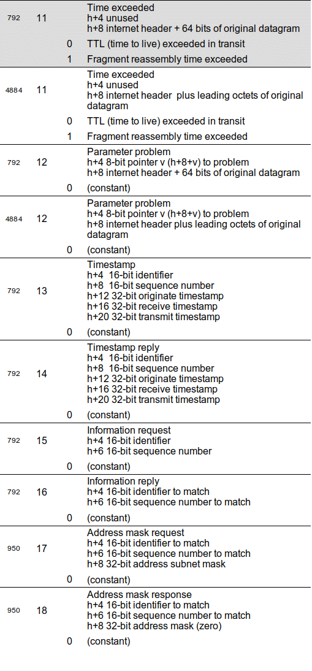Select 'TTL (time to live) exceeded in transit' in the shaded row
The image size is (312, 671).
pos(166,44)
